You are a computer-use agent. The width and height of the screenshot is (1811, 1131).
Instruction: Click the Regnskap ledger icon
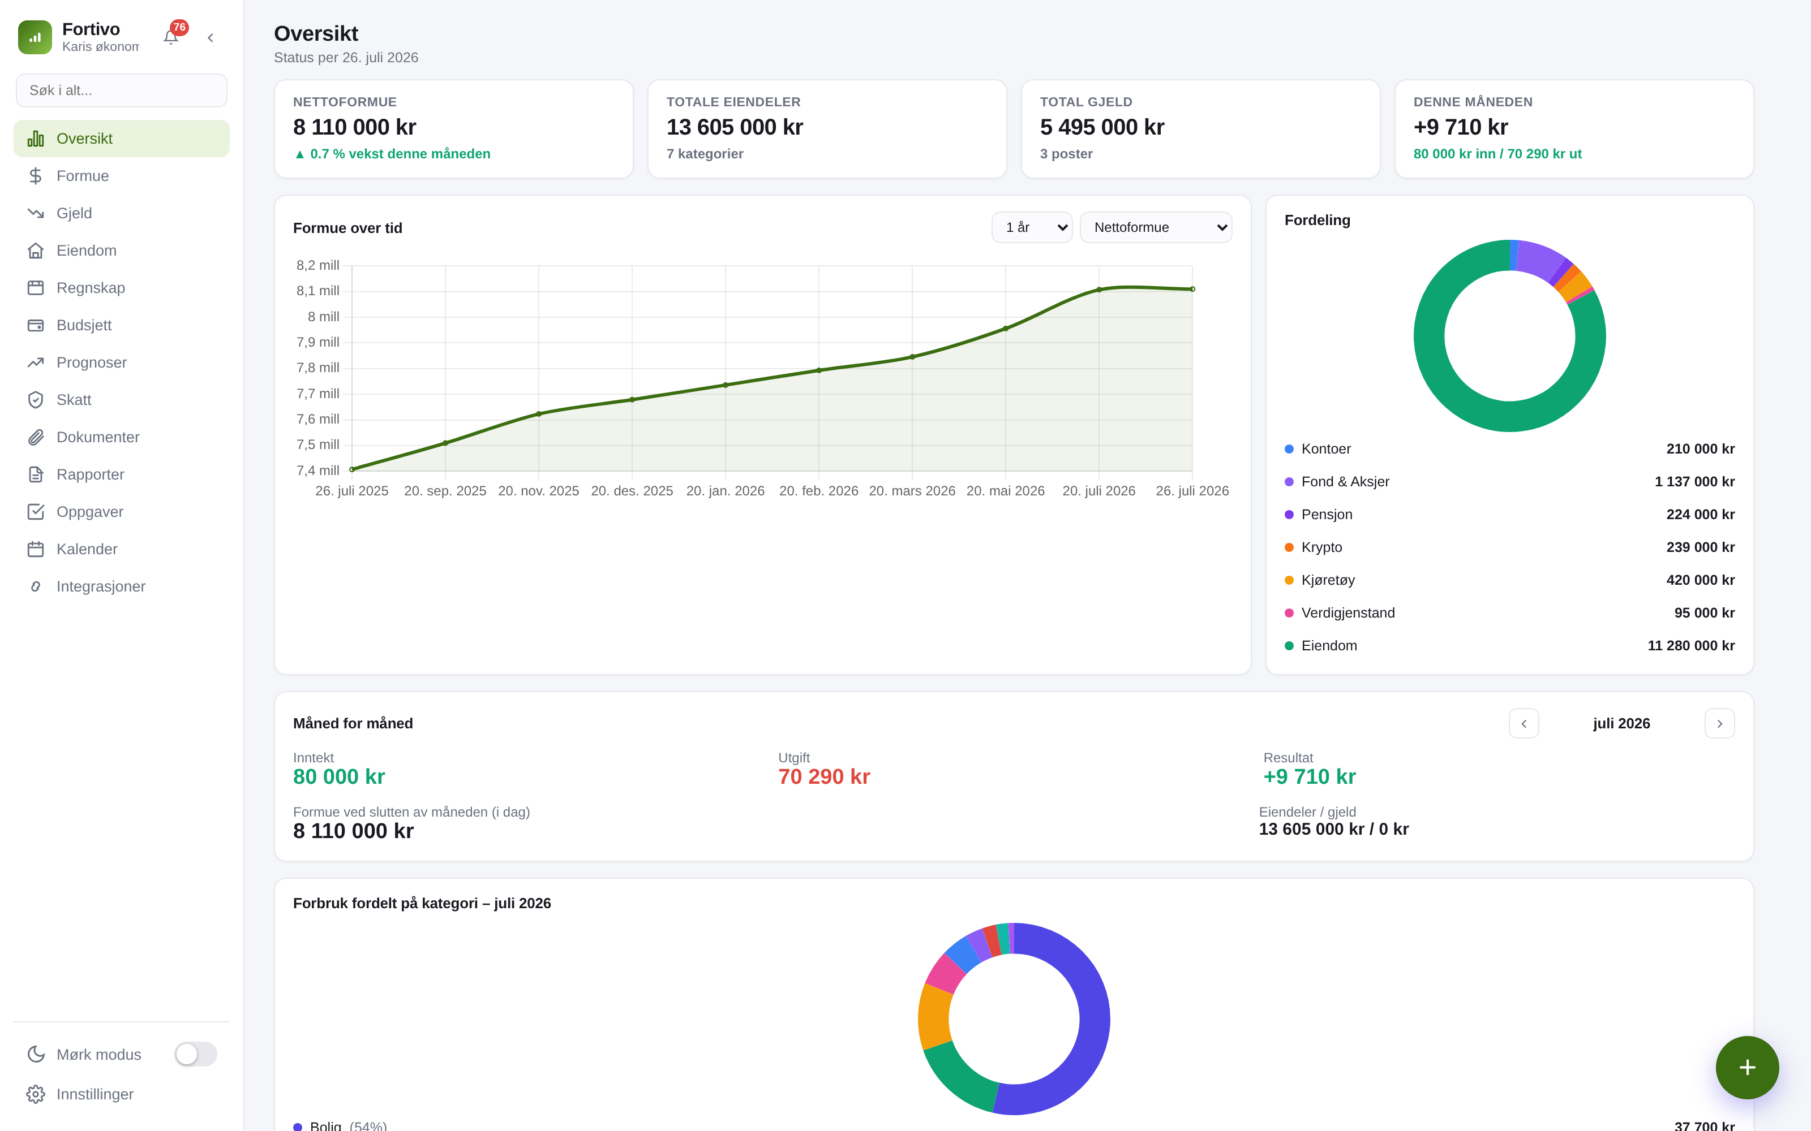35,288
